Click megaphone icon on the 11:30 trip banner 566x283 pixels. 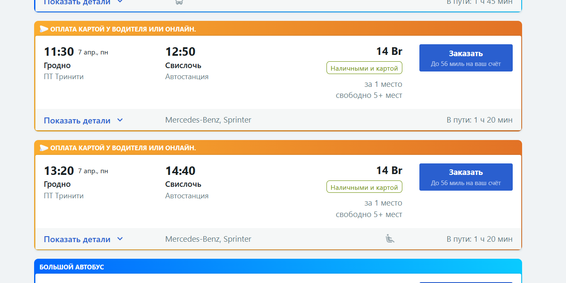pos(44,29)
